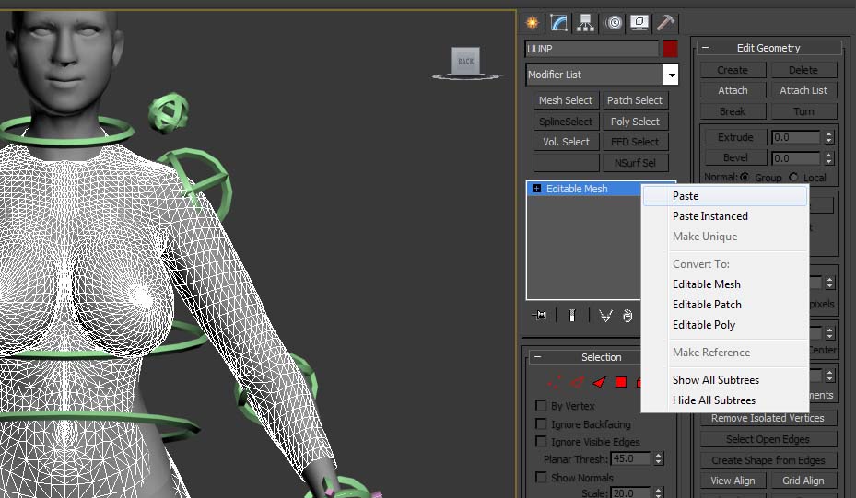The image size is (856, 498).
Task: Click the SplineSelect button
Action: [566, 122]
